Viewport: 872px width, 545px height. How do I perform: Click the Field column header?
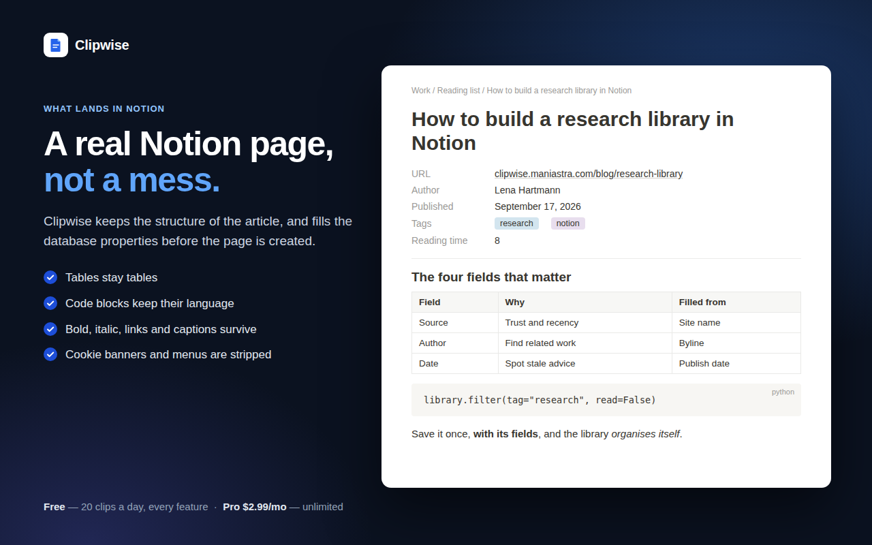[455, 302]
